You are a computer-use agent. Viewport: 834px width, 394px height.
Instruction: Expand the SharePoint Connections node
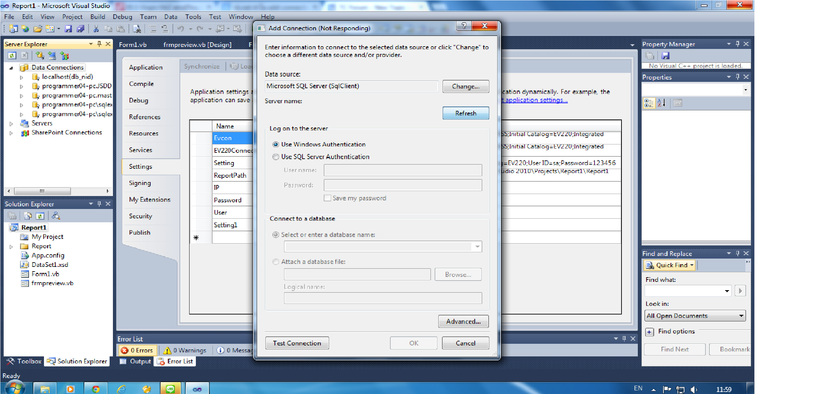pyautogui.click(x=11, y=133)
